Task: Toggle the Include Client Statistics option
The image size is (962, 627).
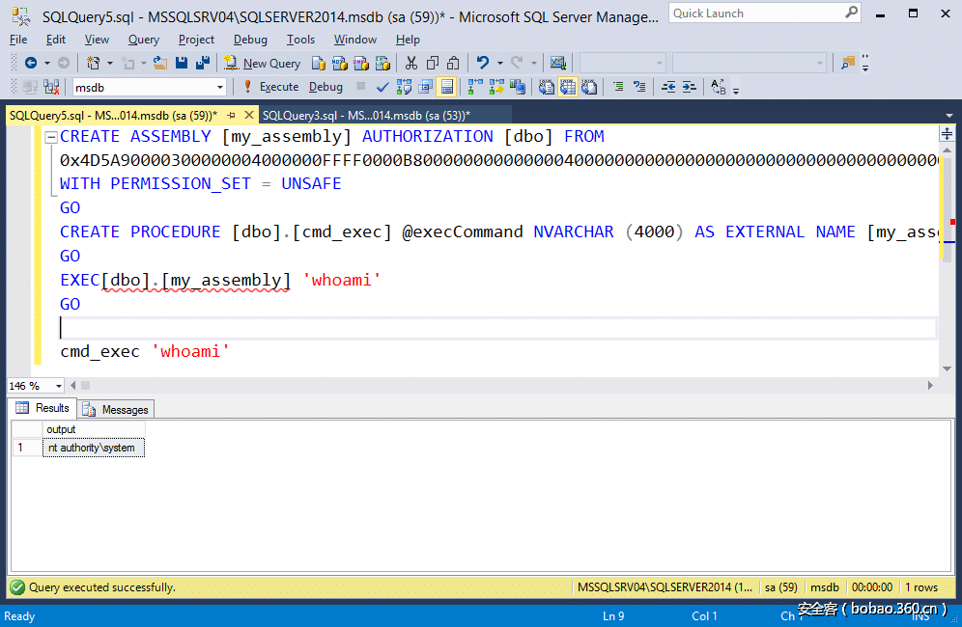Action: 519,87
